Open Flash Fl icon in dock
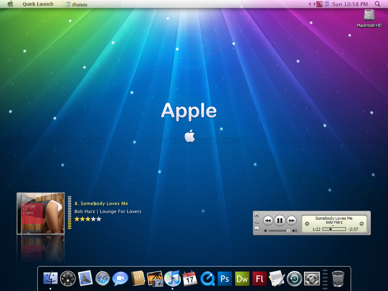The height and width of the screenshot is (291, 388). (x=260, y=278)
